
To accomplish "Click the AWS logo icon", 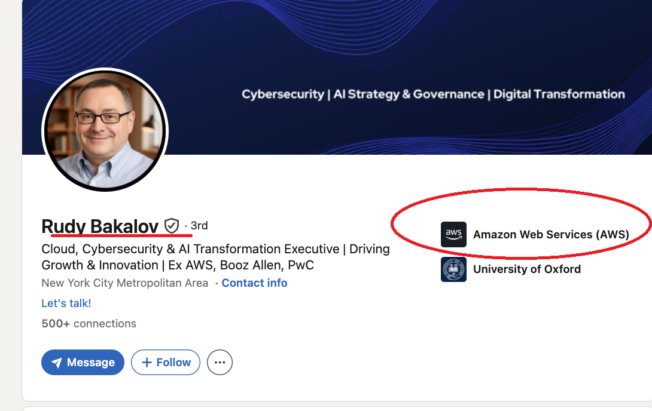I will coord(453,234).
